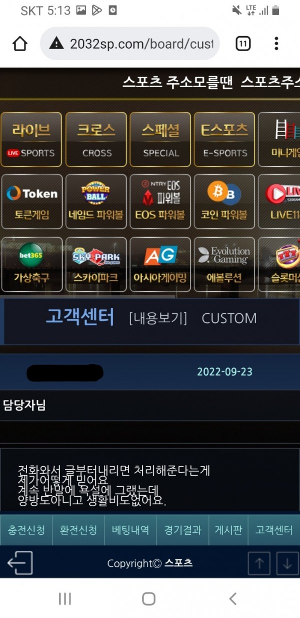Select the 코인 파워볼 bitcoin tile
Screen dimensions: 300x618
(x=224, y=201)
